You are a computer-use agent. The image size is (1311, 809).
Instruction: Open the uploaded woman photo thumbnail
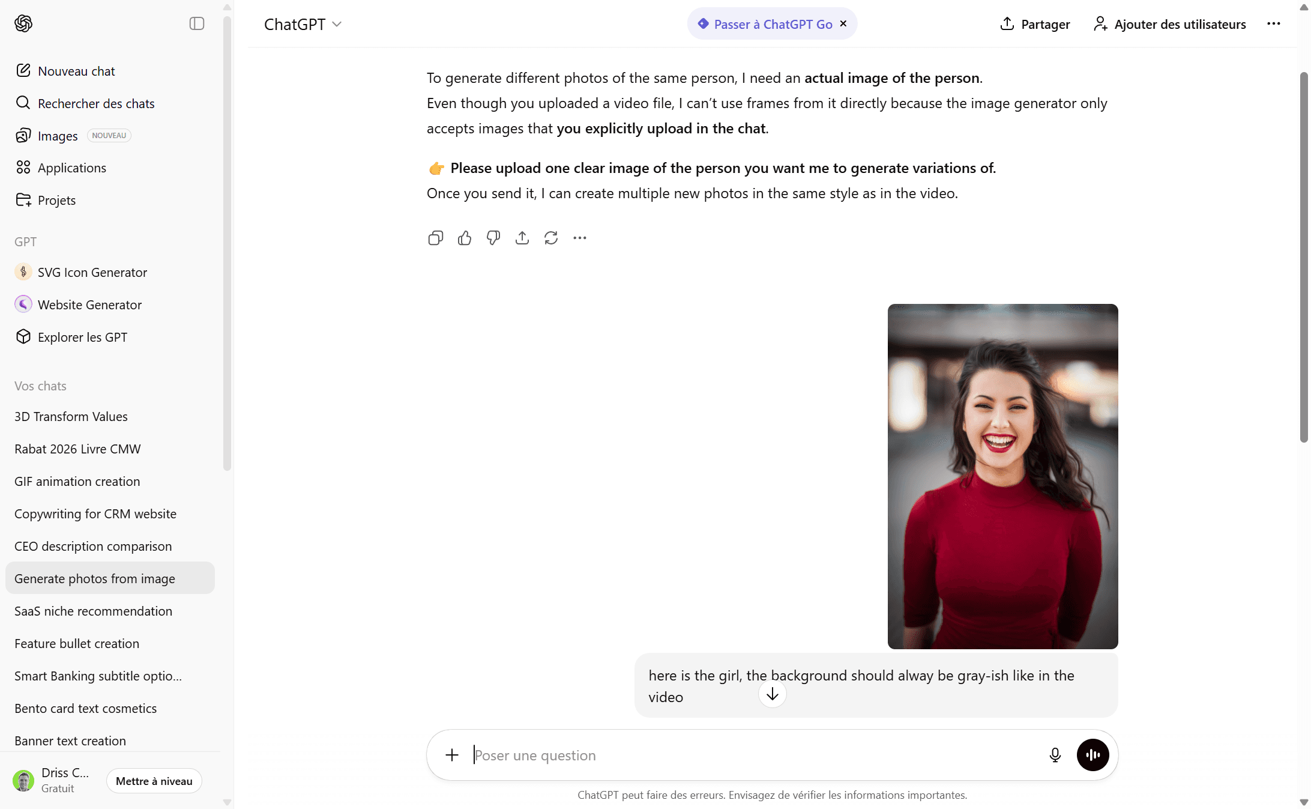click(1002, 476)
